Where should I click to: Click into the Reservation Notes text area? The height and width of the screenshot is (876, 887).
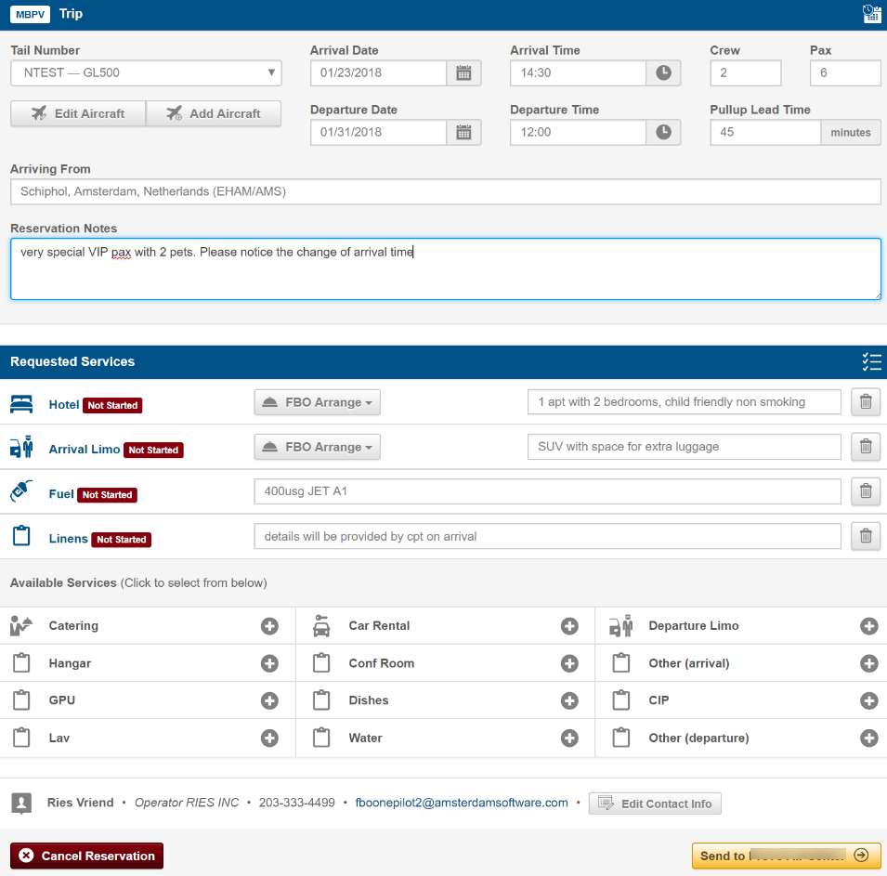pyautogui.click(x=446, y=269)
